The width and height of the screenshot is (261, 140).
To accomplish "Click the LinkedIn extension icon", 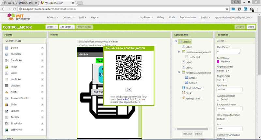I will point(245,9).
